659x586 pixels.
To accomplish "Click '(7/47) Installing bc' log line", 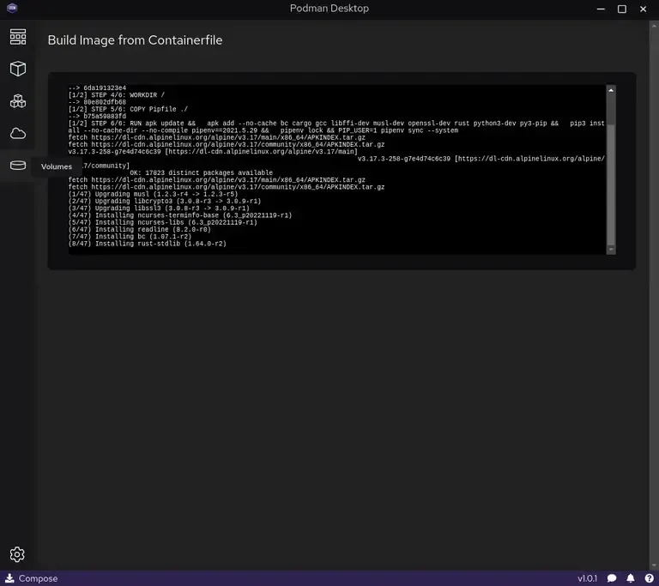I will pyautogui.click(x=130, y=237).
